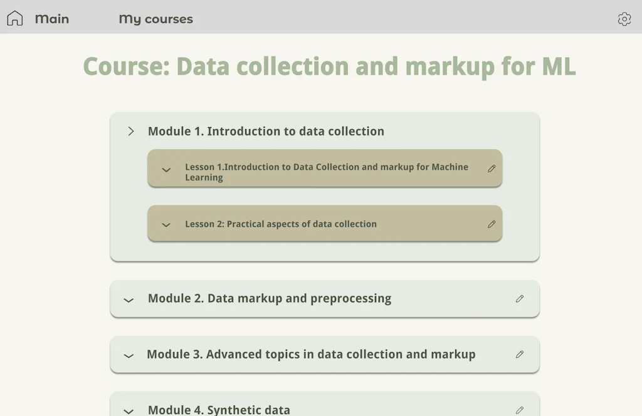Click the course title heading
The width and height of the screenshot is (642, 416).
pyautogui.click(x=329, y=66)
